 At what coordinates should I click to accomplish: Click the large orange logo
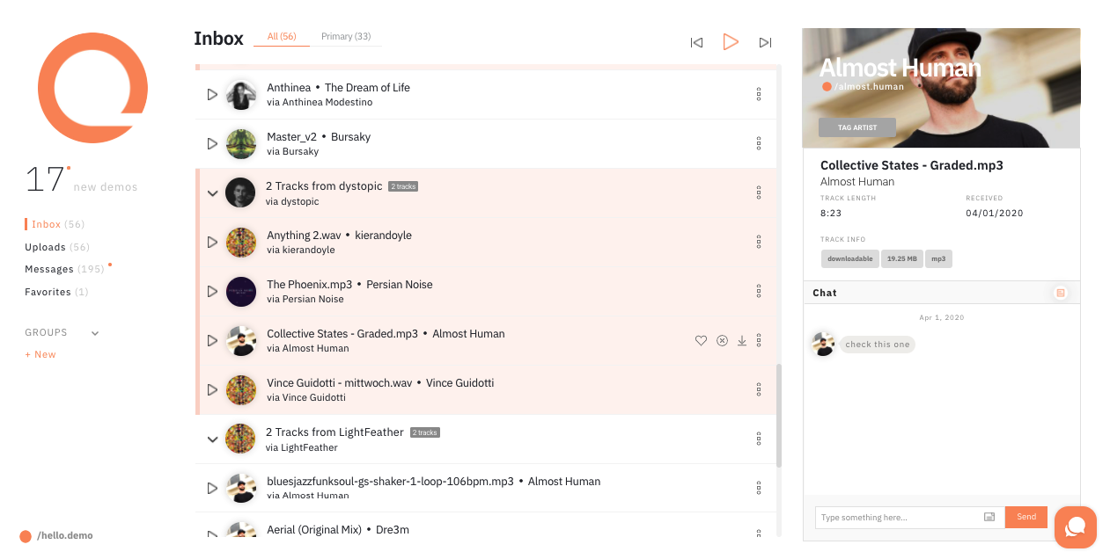pyautogui.click(x=92, y=88)
